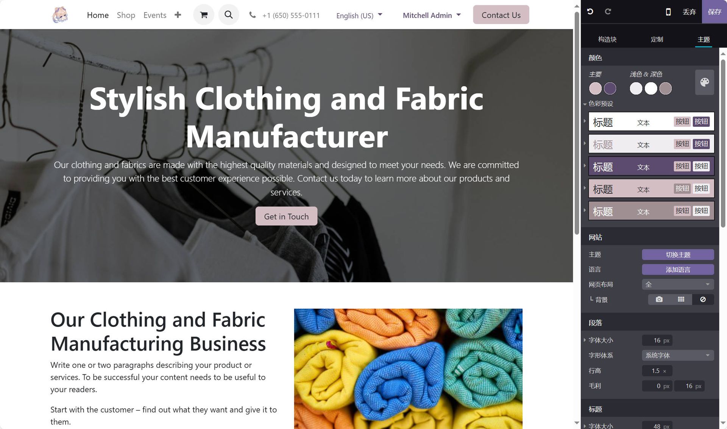The width and height of the screenshot is (727, 429).
Task: Open the 网页布局 dropdown
Action: (678, 284)
